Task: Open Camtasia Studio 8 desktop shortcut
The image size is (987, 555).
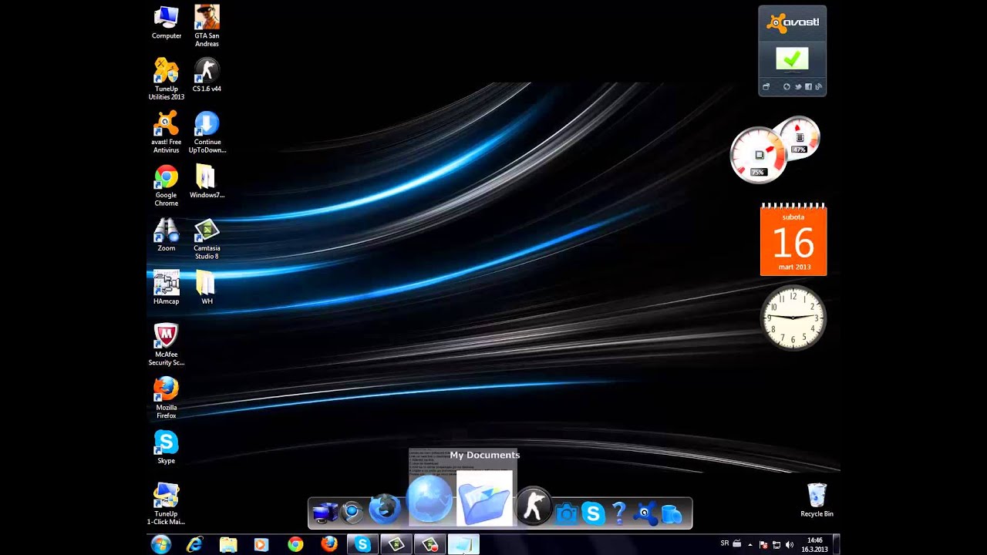Action: pos(207,239)
